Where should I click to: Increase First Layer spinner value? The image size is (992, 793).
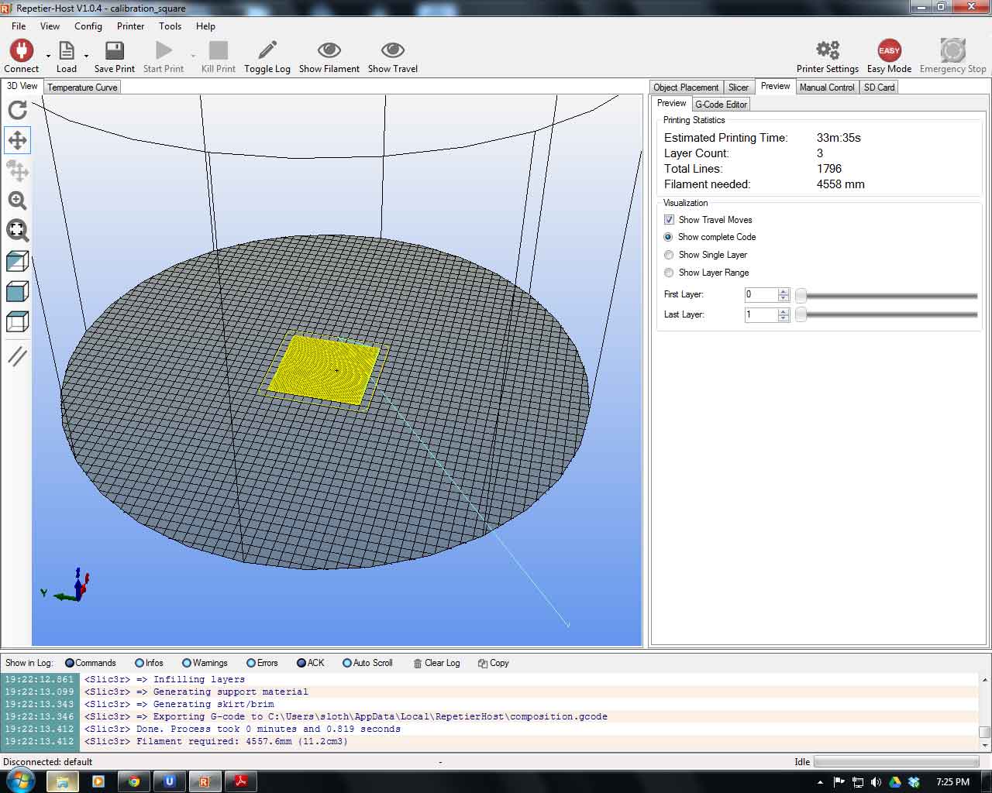coord(784,291)
